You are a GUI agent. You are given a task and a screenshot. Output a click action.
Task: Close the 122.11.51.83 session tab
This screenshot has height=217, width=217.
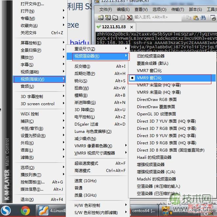pos(131,27)
